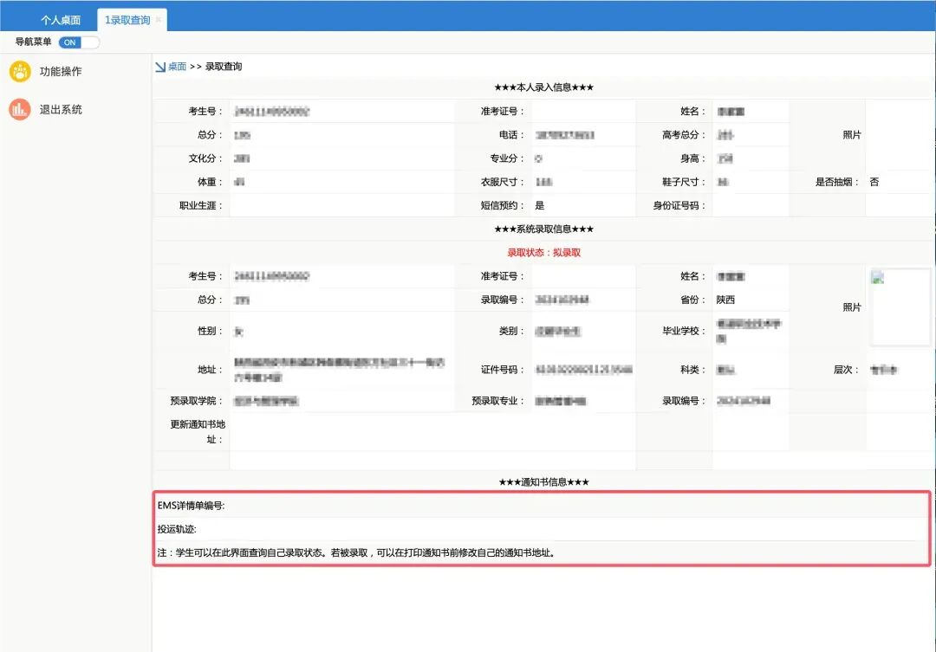Click the 预录取学院 label
The width and height of the screenshot is (936, 652).
click(197, 401)
